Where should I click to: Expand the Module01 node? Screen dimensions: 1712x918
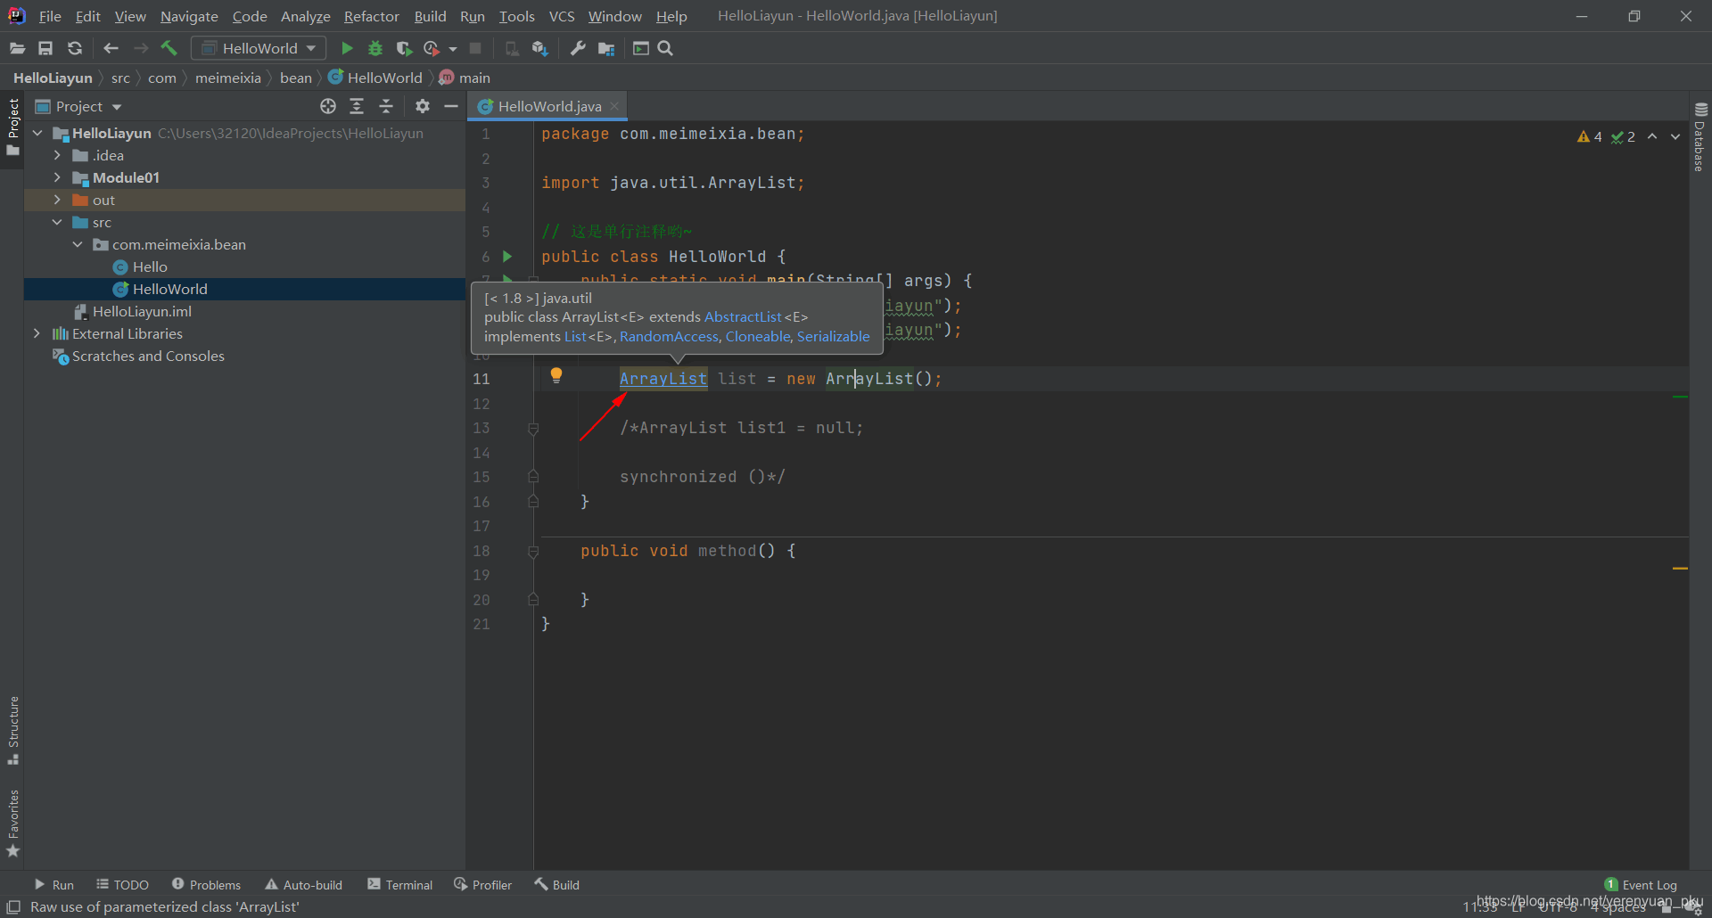(x=57, y=177)
